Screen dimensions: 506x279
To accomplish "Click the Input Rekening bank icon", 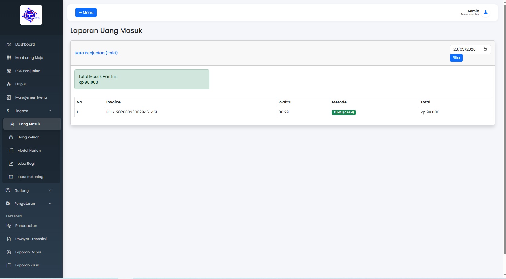I will pyautogui.click(x=11, y=177).
